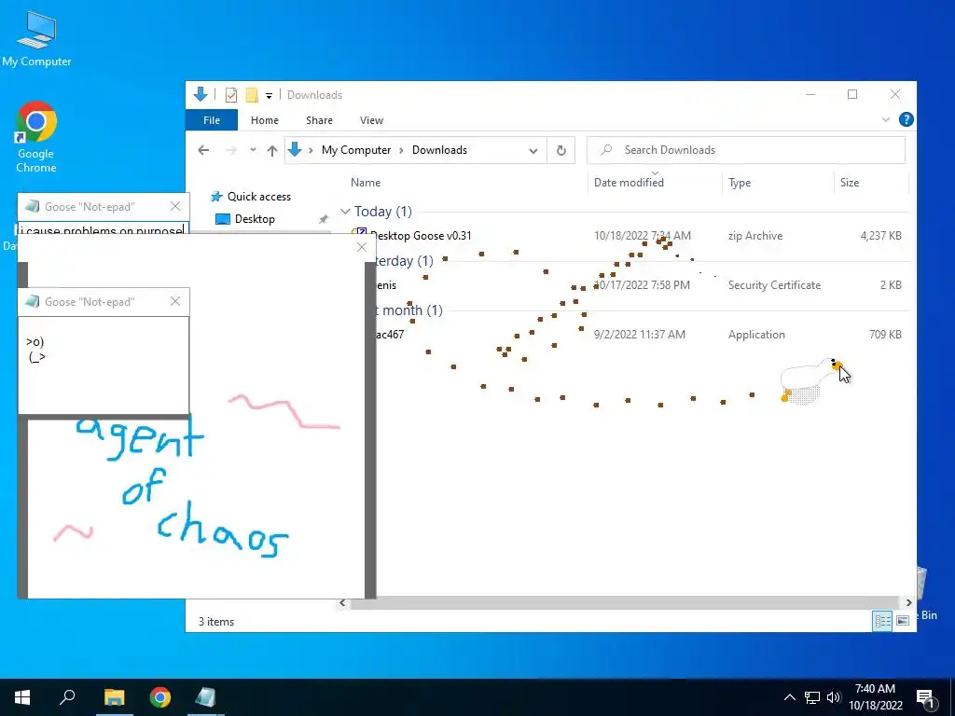Go up one folder level arrow
955x716 pixels.
point(272,150)
